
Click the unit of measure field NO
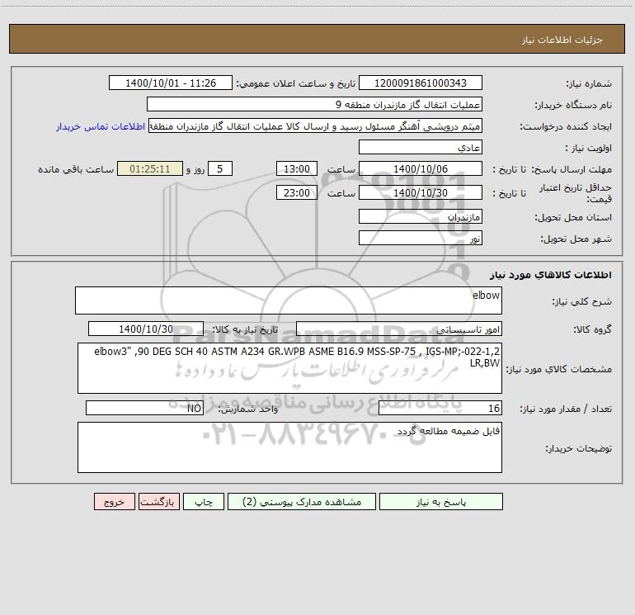pos(144,408)
